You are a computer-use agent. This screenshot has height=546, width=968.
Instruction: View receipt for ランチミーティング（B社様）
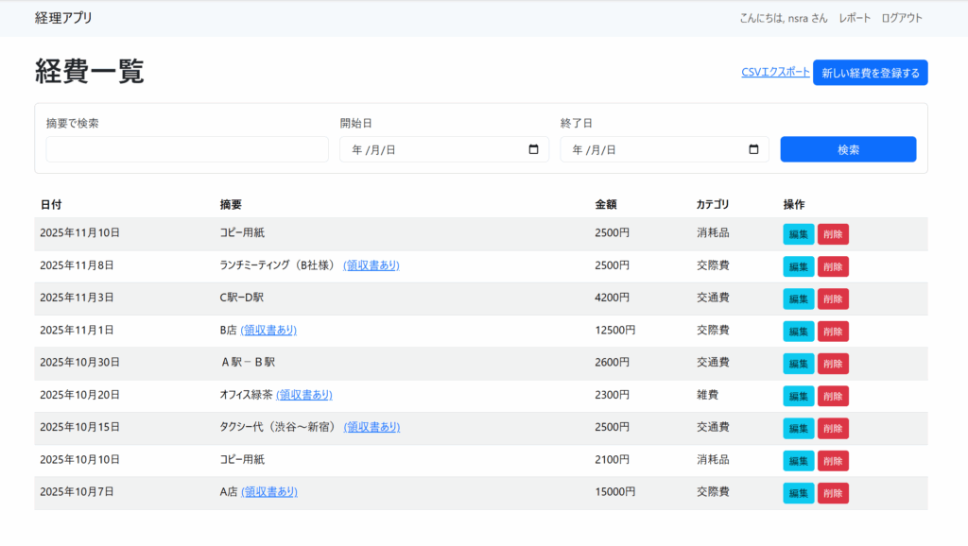tap(371, 265)
